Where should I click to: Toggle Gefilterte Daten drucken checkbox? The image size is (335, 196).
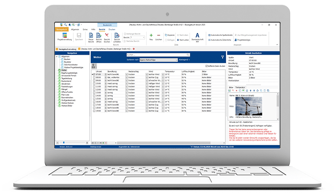click(x=207, y=66)
